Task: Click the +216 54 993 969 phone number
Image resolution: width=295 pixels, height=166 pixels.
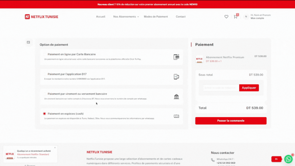Action: pos(226,163)
